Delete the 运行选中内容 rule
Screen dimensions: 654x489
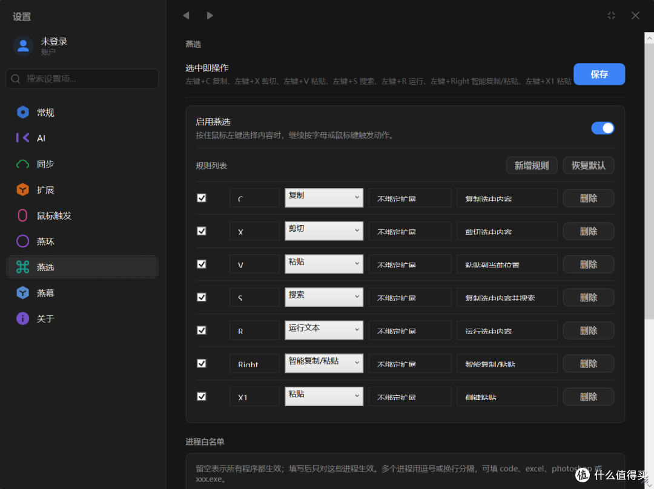tap(588, 330)
